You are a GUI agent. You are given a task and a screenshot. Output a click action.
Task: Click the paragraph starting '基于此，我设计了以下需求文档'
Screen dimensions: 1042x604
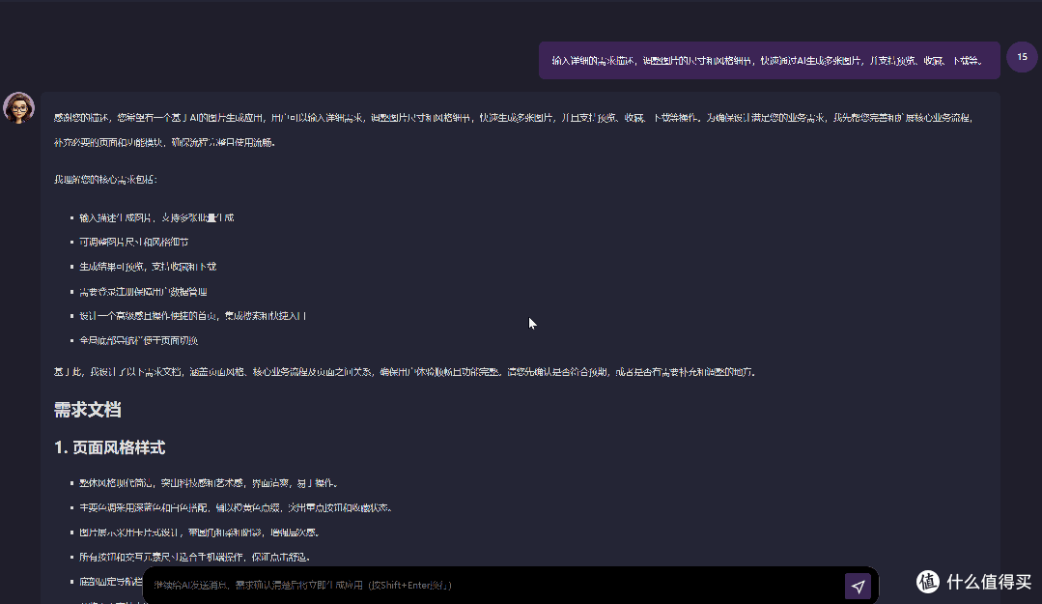[405, 372]
